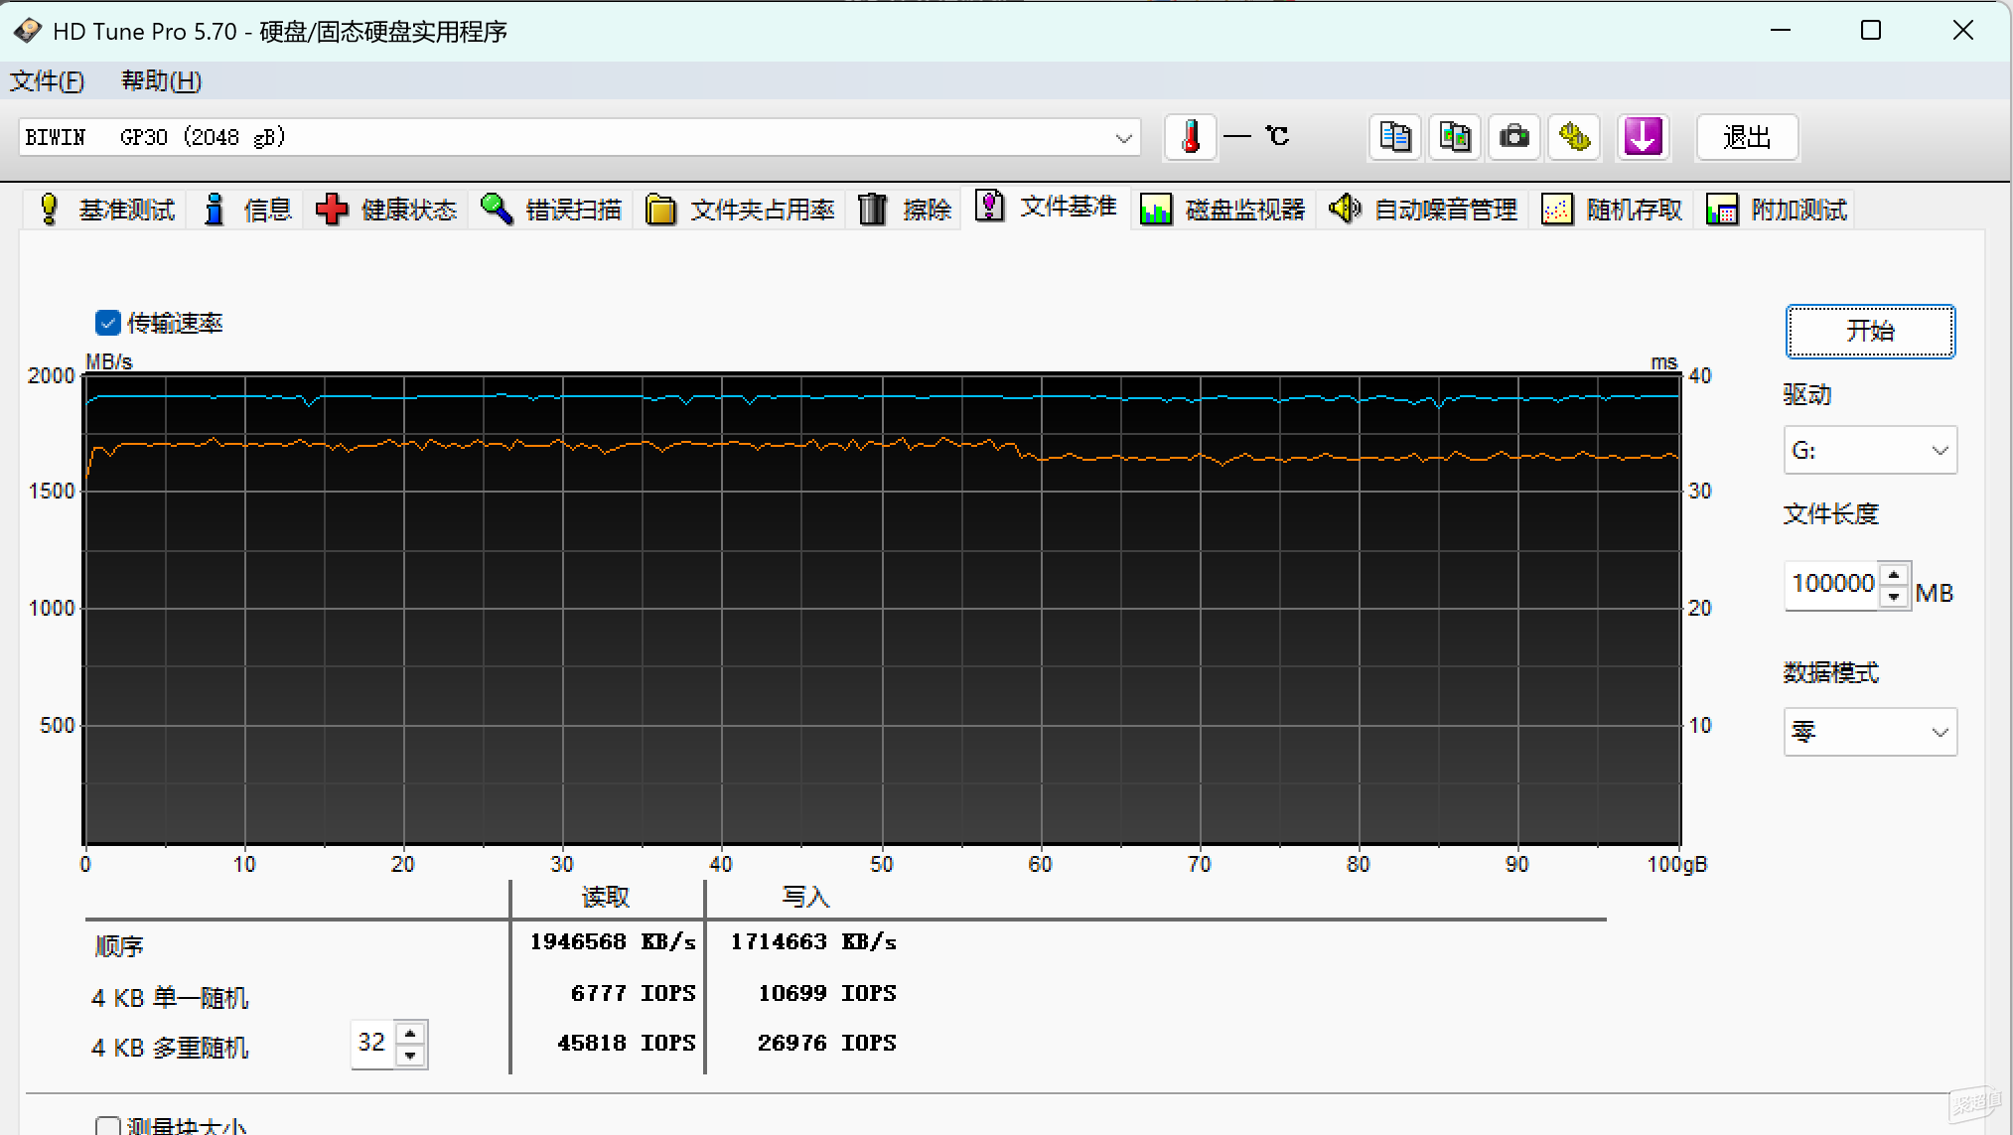The width and height of the screenshot is (2013, 1135).
Task: Click the 4 KB 多重随机 row label
Action: point(170,1048)
